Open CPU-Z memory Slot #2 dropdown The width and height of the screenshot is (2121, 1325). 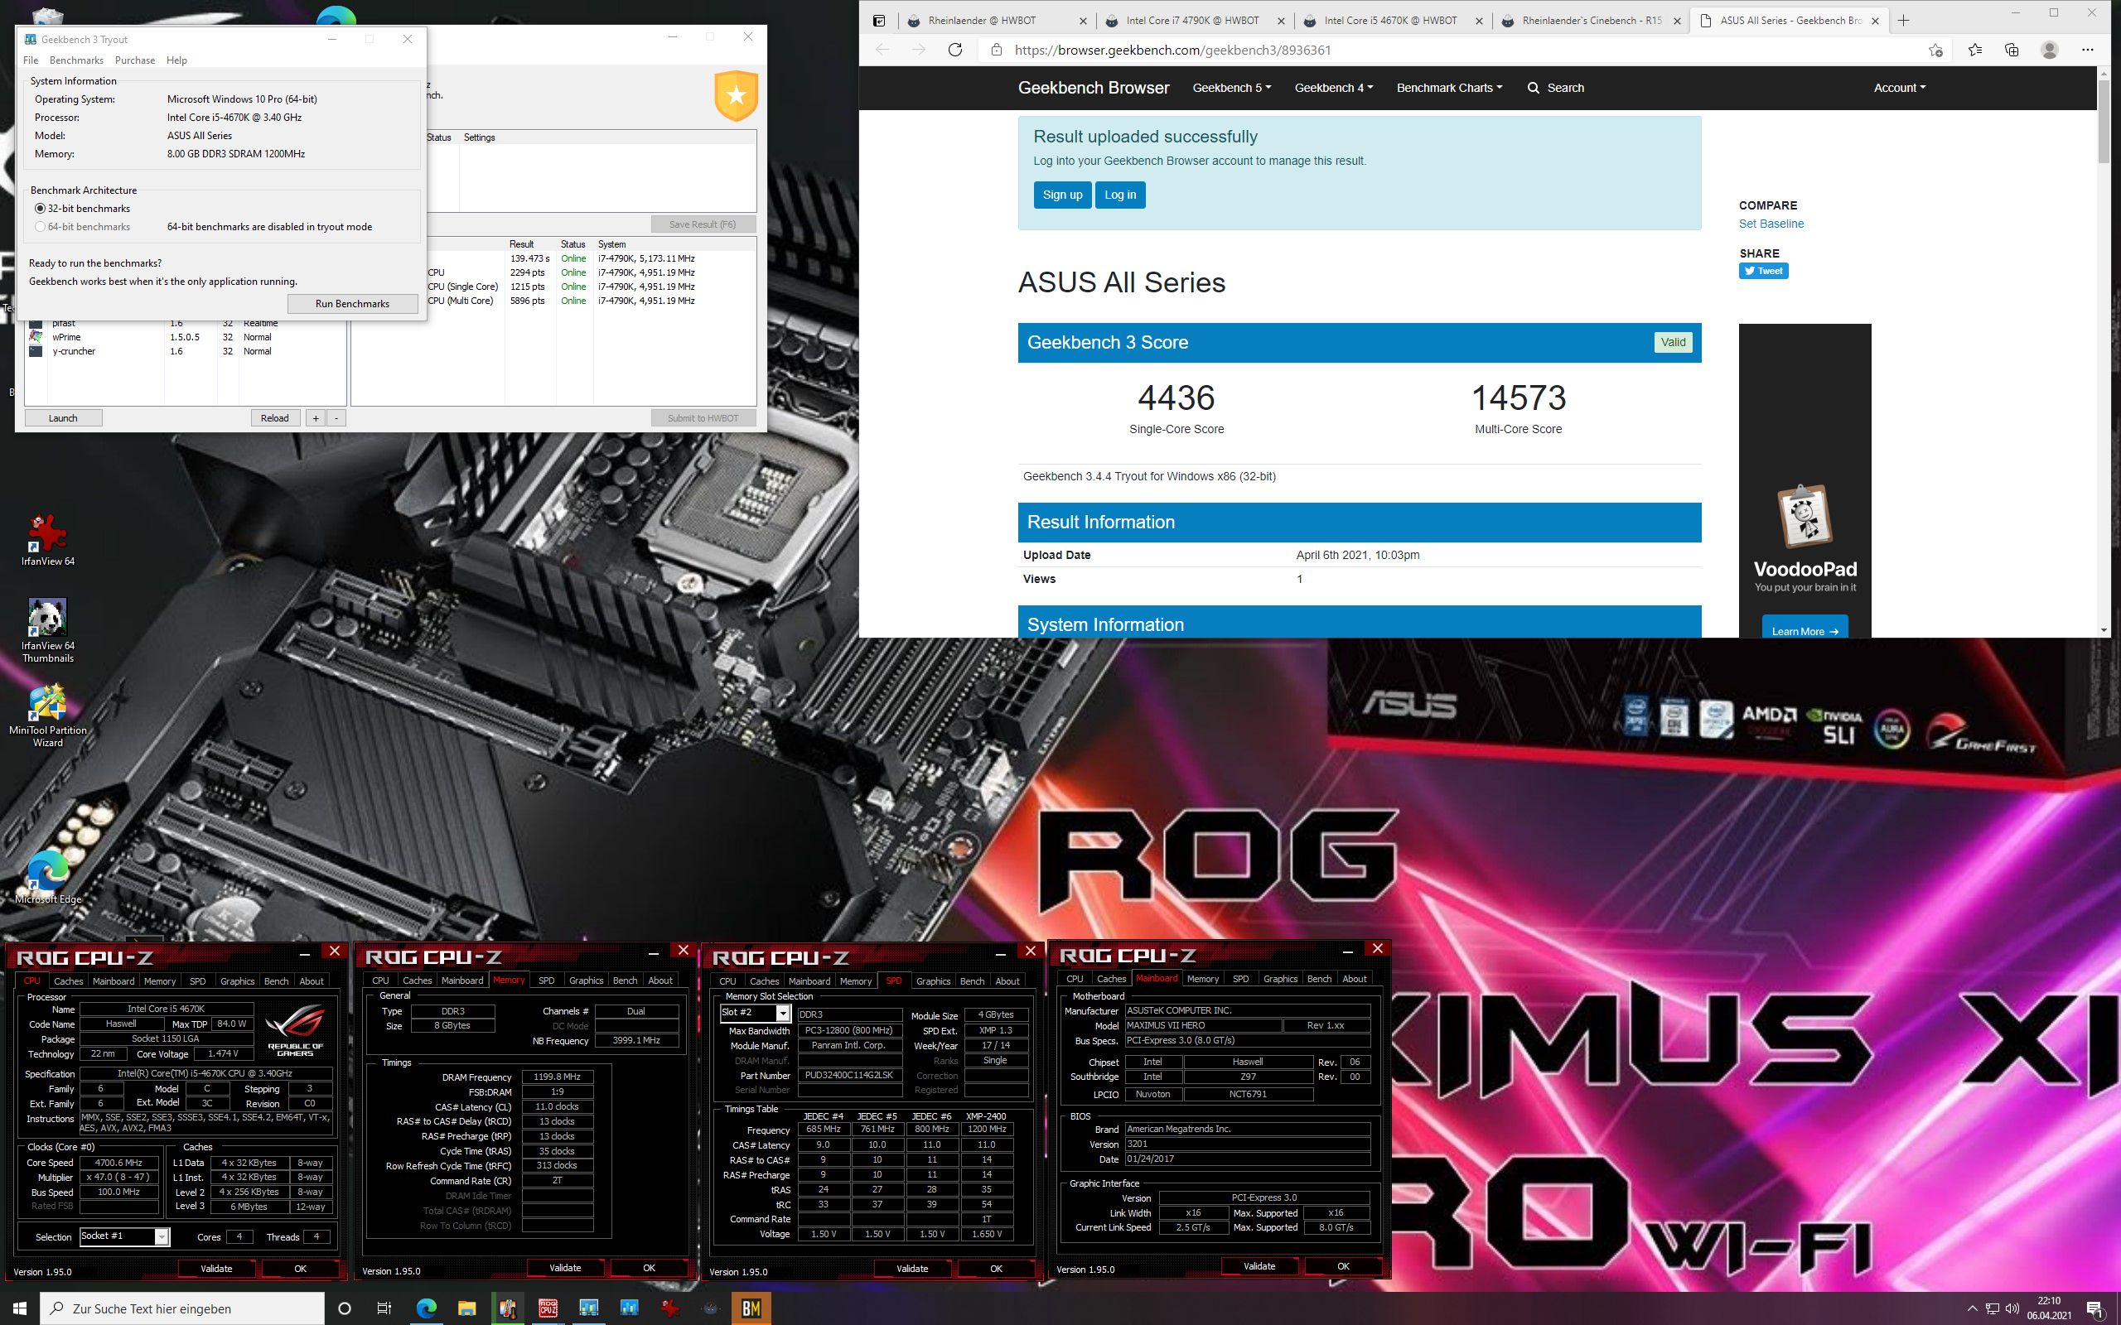click(x=783, y=1013)
